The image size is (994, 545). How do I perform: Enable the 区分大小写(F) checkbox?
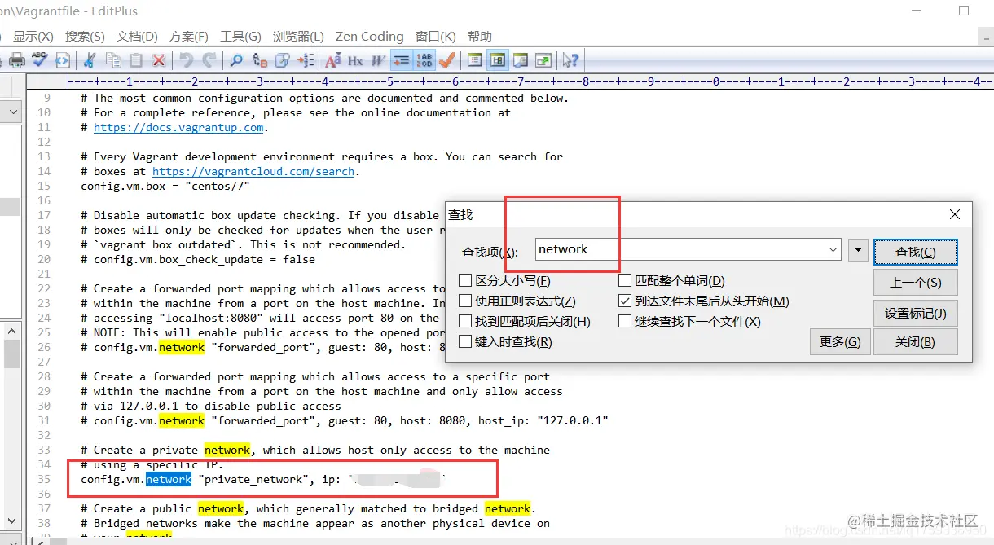465,281
